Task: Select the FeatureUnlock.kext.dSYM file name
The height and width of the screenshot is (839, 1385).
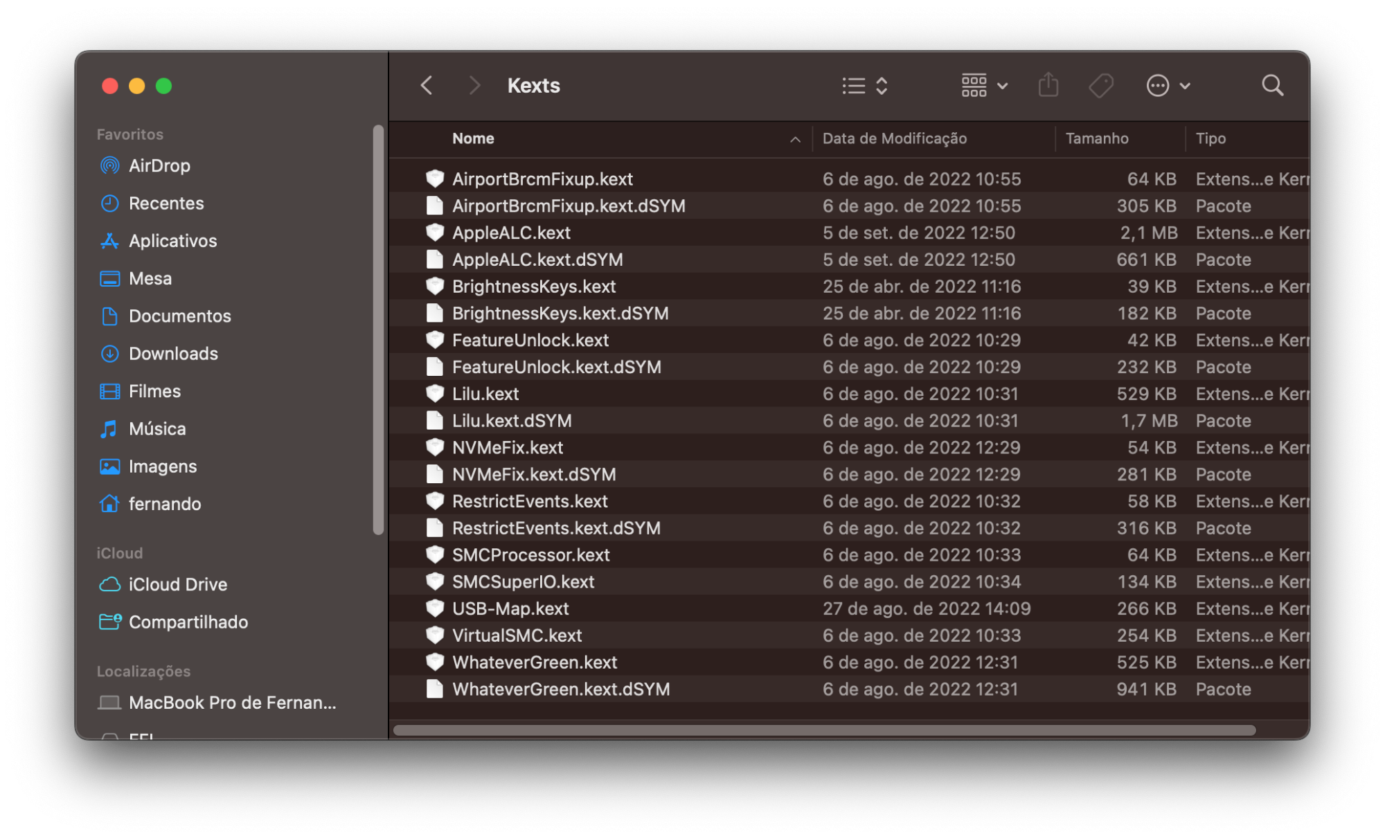Action: point(556,367)
